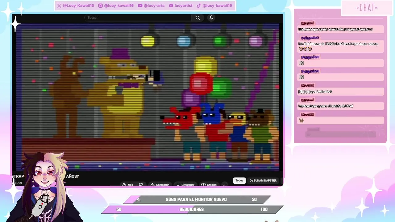The image size is (395, 222).
Task: Click the video title word AÑOS?
Action: click(x=73, y=176)
